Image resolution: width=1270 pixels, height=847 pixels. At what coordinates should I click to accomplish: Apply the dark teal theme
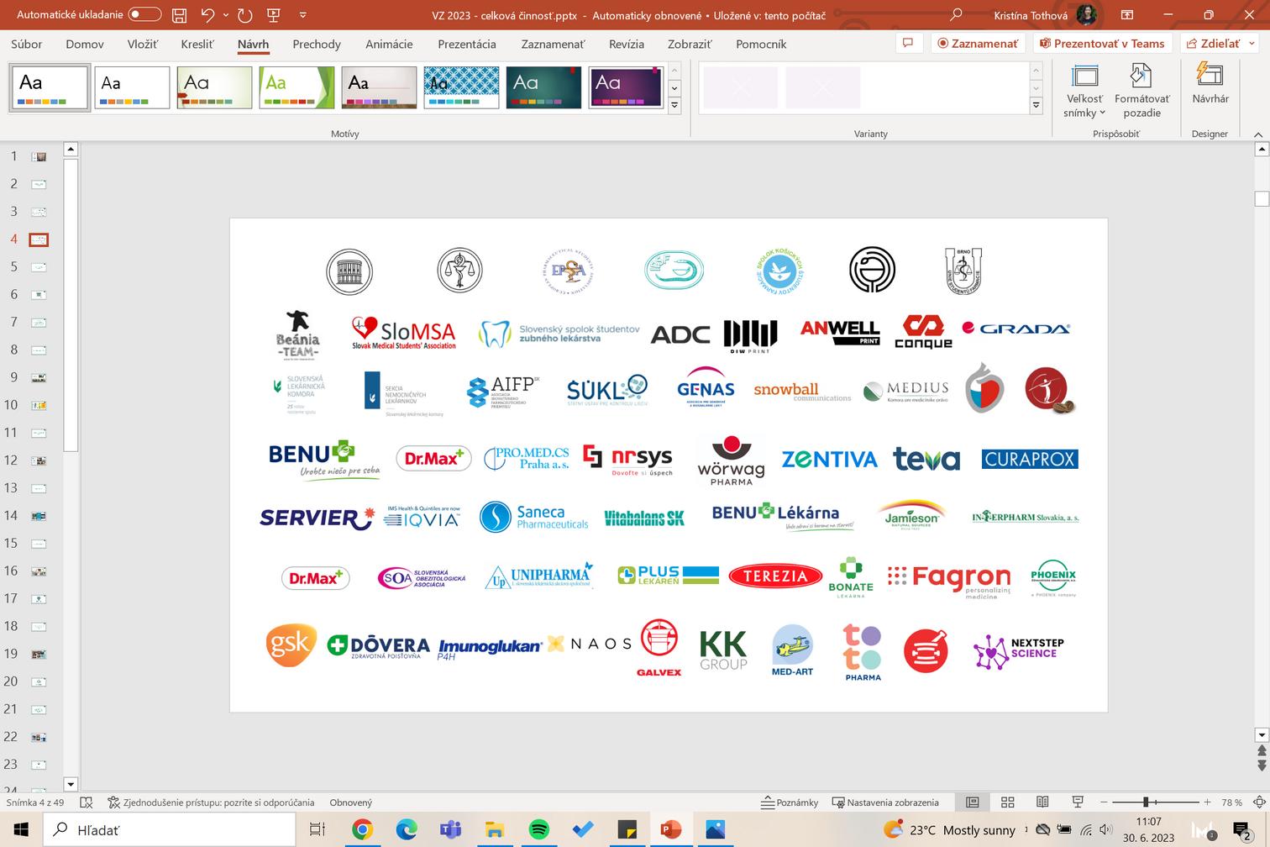[x=543, y=87]
